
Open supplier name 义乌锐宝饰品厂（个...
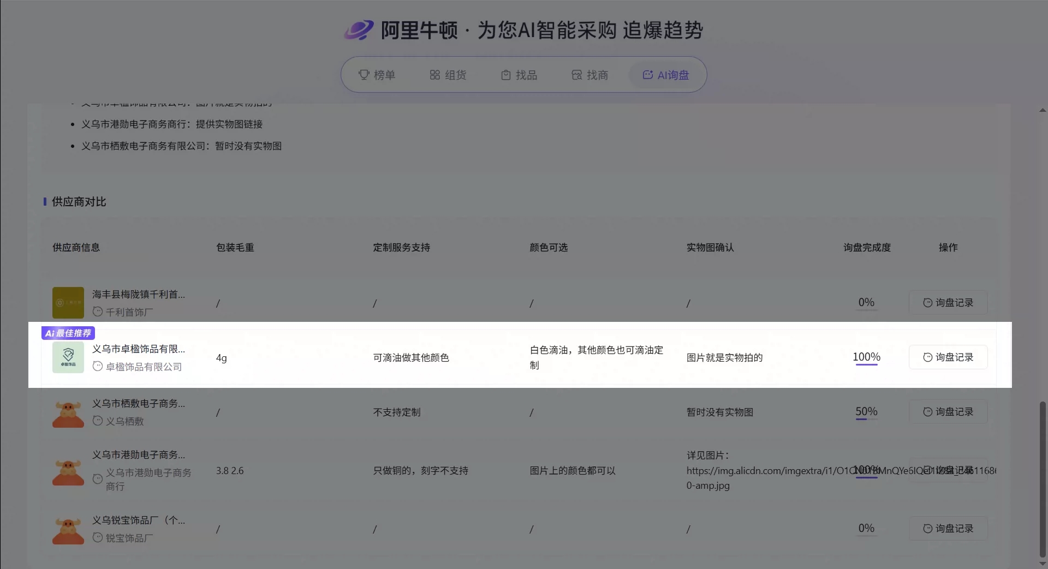(x=139, y=520)
